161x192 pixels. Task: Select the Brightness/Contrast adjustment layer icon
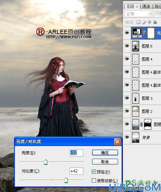click(137, 33)
